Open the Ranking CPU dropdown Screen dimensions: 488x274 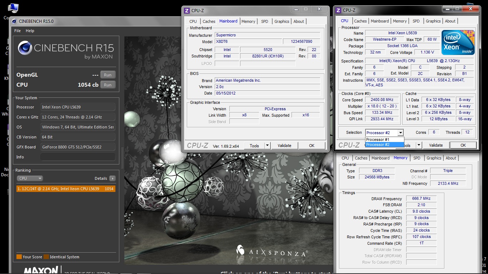click(30, 178)
